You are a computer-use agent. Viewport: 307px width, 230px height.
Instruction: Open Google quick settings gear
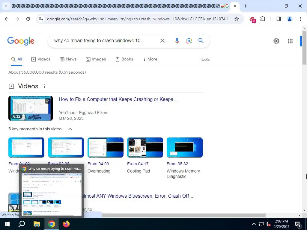coord(276,41)
